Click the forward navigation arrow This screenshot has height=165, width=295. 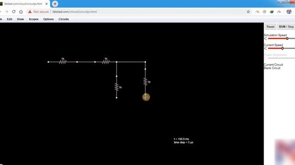(x=6, y=11)
